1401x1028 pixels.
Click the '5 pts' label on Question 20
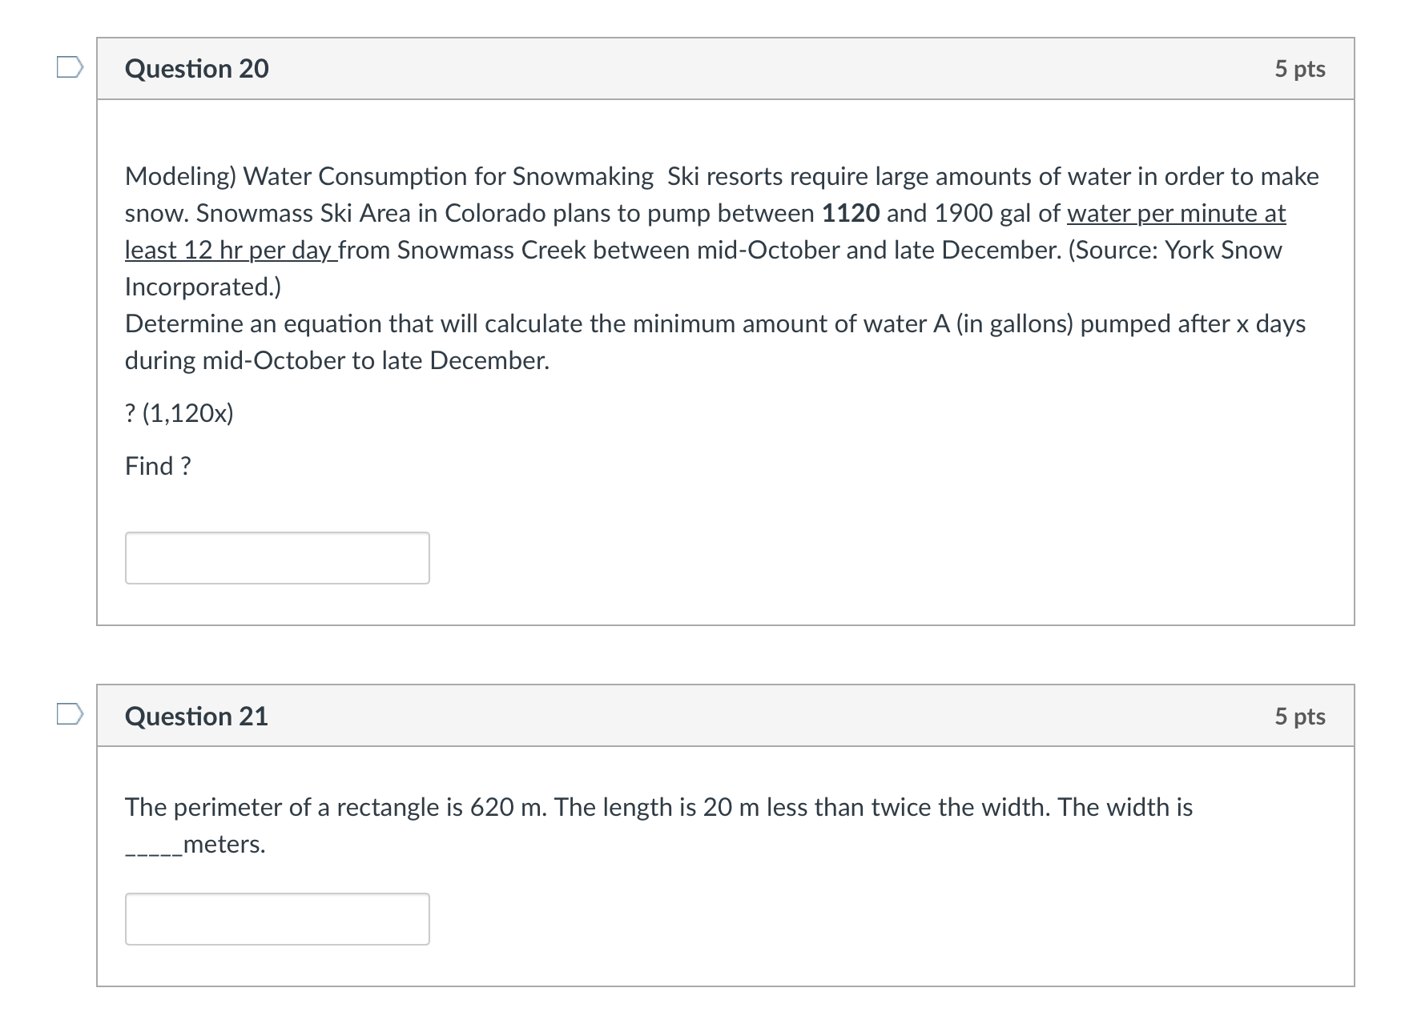tap(1302, 69)
